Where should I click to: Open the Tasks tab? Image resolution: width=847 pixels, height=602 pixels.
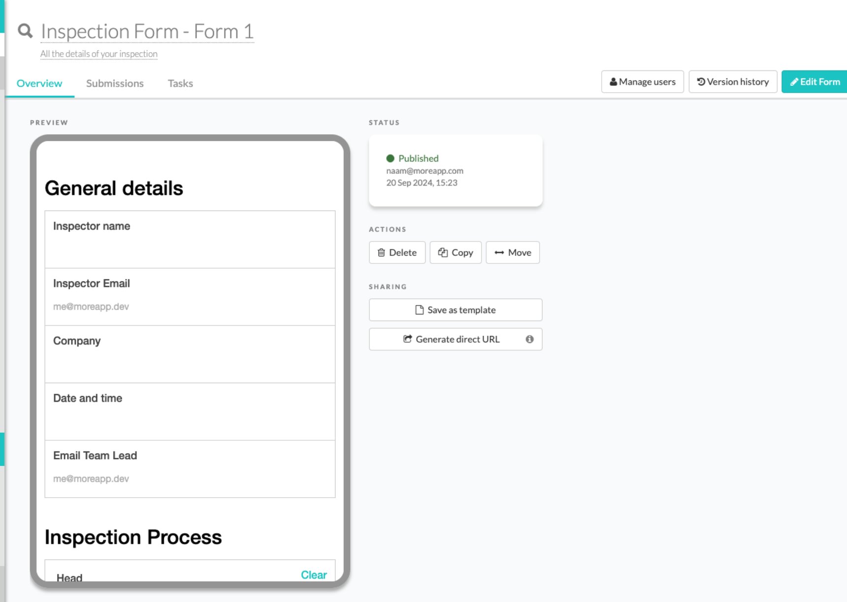[180, 83]
